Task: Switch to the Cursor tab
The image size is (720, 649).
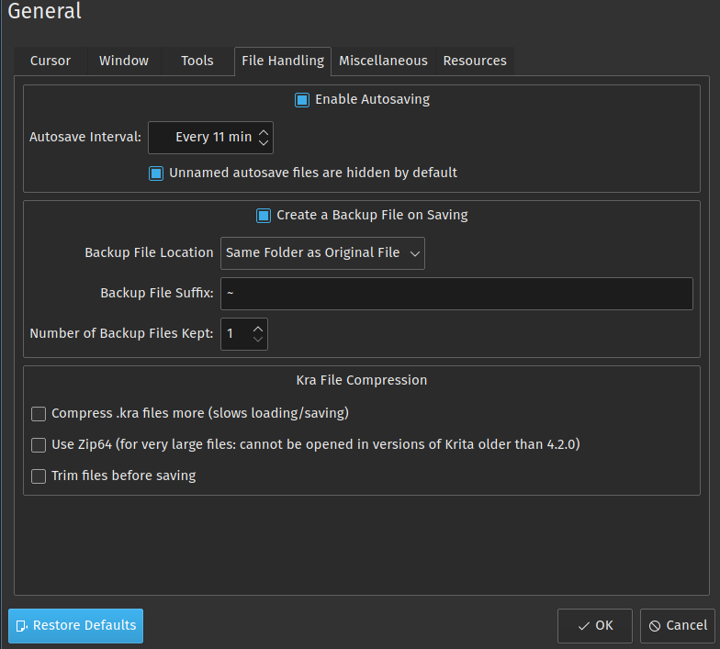Action: 51,61
